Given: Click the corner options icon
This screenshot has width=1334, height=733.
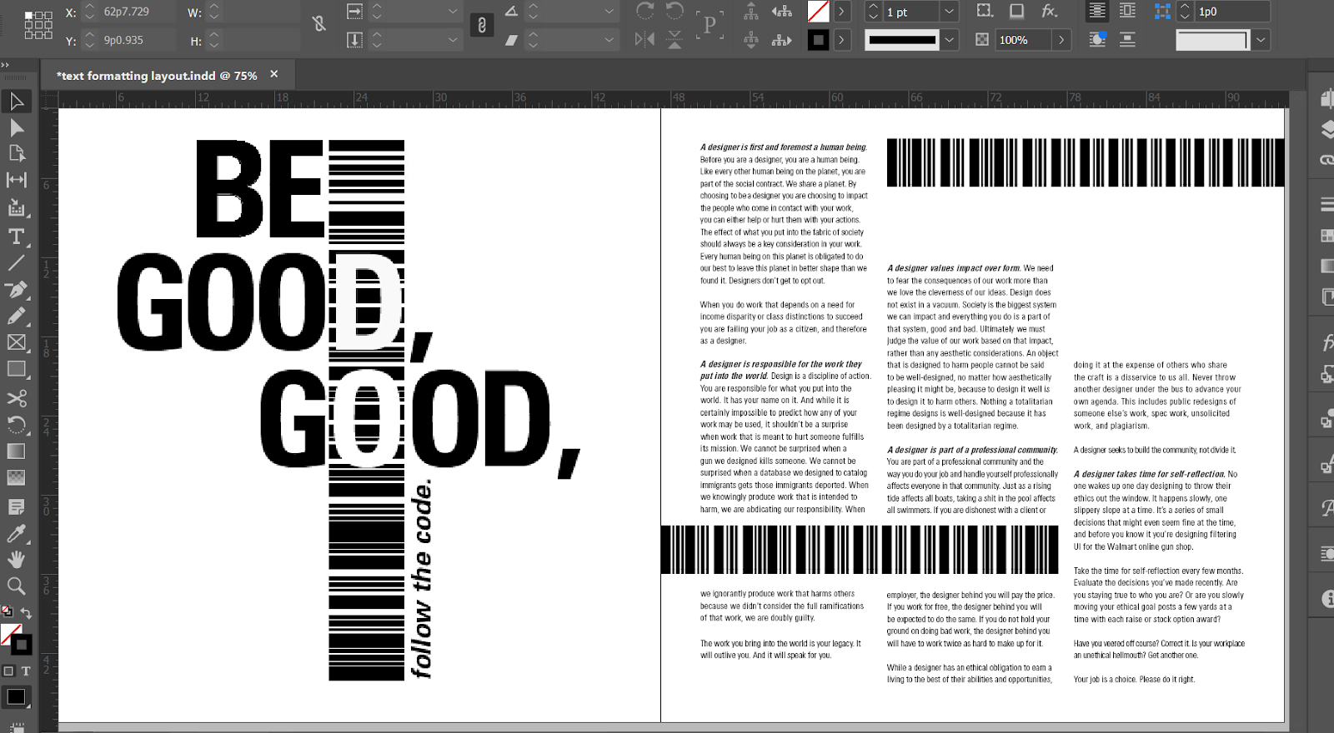Looking at the screenshot, I should (x=1162, y=12).
